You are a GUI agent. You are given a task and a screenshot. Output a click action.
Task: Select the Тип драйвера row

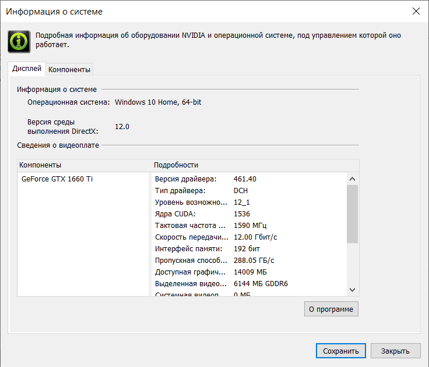point(249,191)
